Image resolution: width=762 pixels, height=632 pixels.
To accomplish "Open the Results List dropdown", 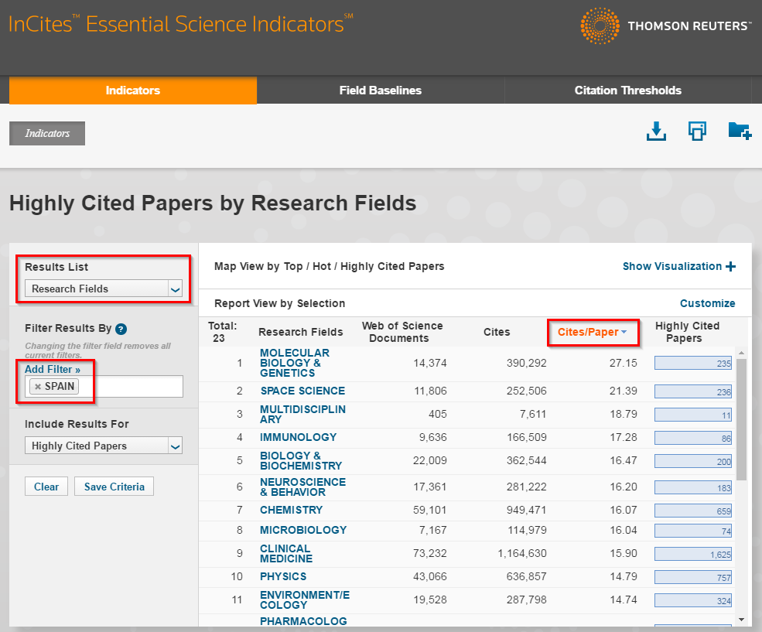I will click(x=103, y=289).
